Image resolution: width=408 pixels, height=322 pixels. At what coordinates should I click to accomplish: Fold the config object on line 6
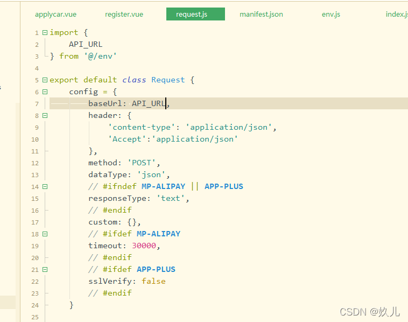pyautogui.click(x=45, y=92)
